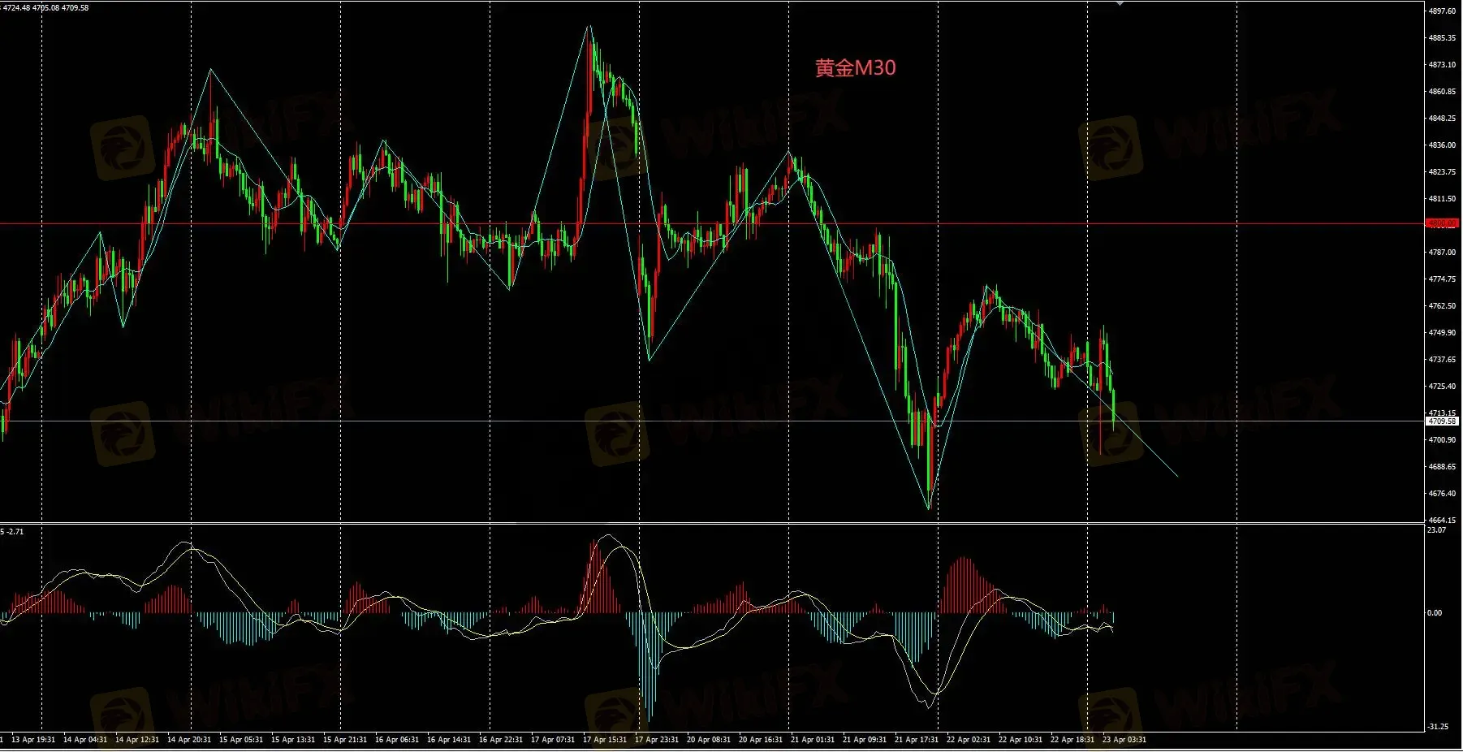The width and height of the screenshot is (1463, 752).
Task: Click the 16 Apr 06:31 time label
Action: (x=397, y=740)
